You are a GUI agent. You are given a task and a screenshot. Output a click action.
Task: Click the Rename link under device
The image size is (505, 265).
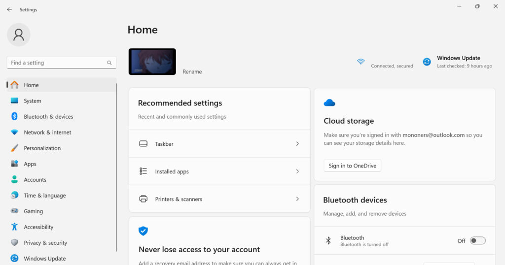tap(192, 72)
